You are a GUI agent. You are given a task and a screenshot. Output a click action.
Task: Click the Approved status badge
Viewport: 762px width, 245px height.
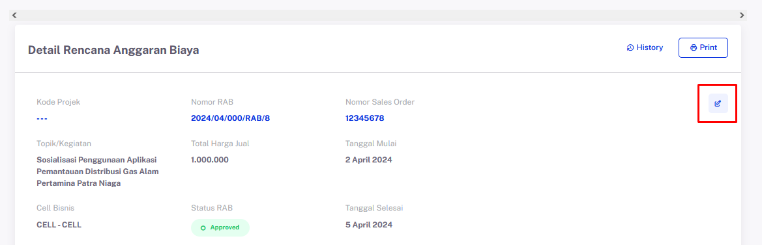click(220, 227)
